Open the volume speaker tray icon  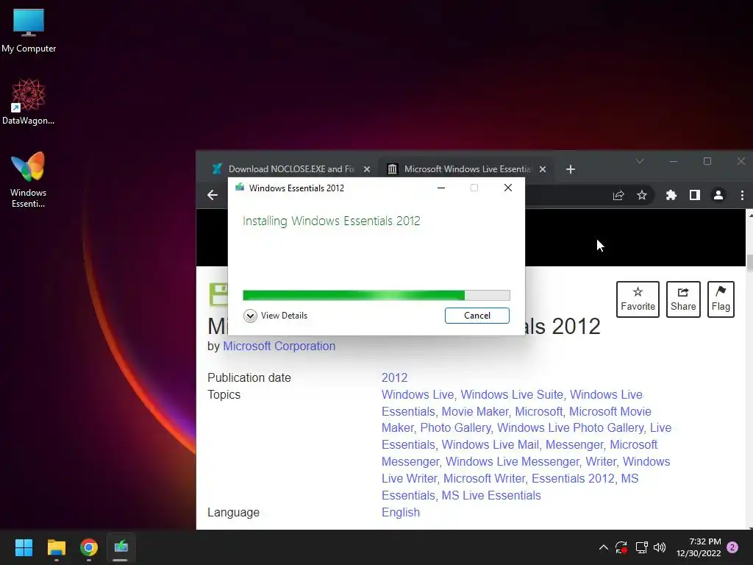pos(660,547)
